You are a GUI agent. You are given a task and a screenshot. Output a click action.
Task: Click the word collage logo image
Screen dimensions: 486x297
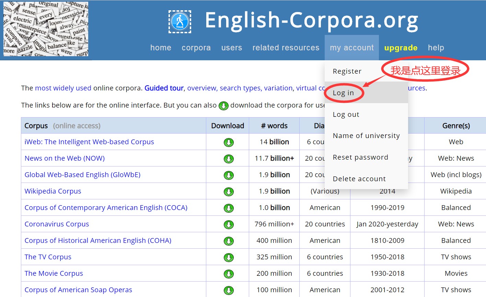46,29
